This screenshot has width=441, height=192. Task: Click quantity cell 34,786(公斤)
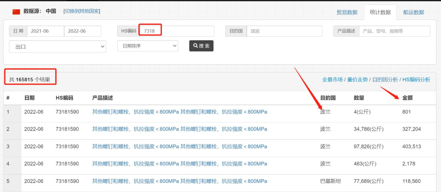tap(369, 129)
